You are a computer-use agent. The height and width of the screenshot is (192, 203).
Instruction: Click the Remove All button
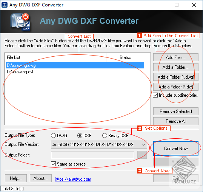(176, 121)
